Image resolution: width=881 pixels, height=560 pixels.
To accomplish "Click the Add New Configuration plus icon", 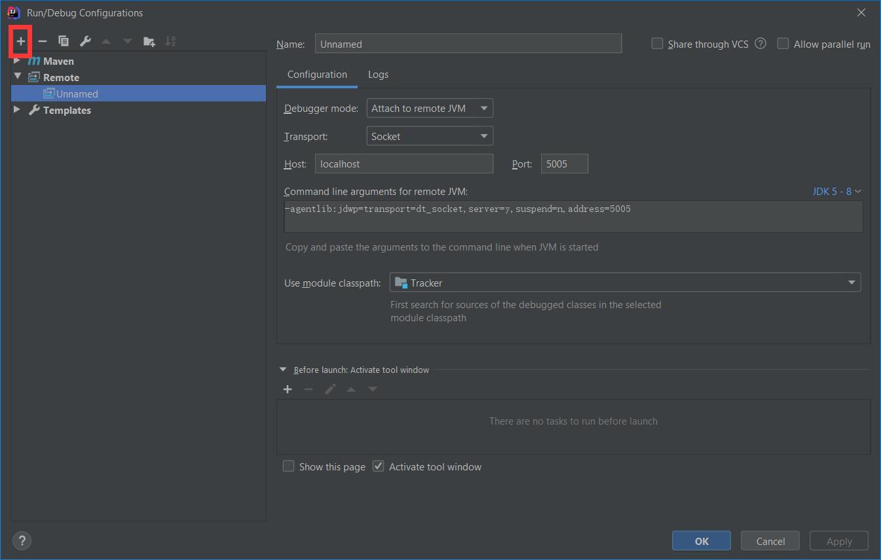I will [21, 41].
